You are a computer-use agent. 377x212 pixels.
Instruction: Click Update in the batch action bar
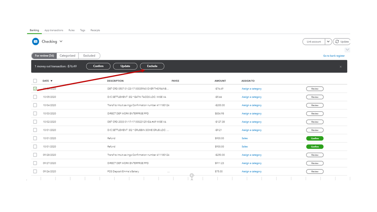pyautogui.click(x=125, y=66)
